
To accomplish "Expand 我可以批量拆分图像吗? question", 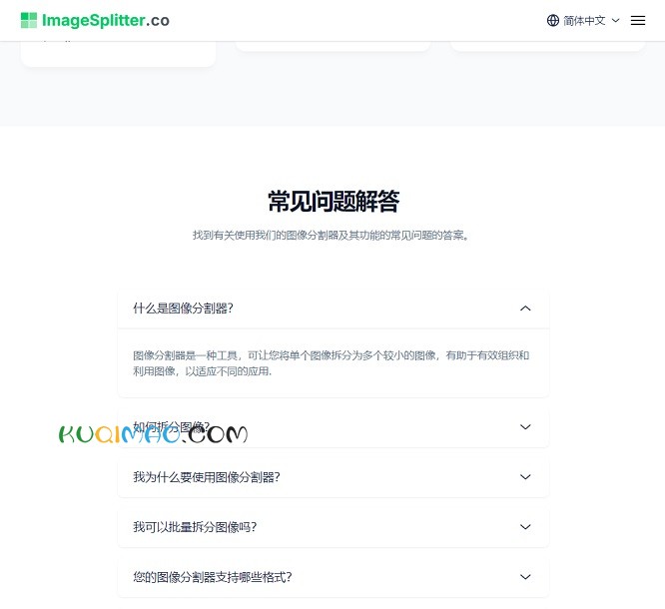I will pos(333,527).
